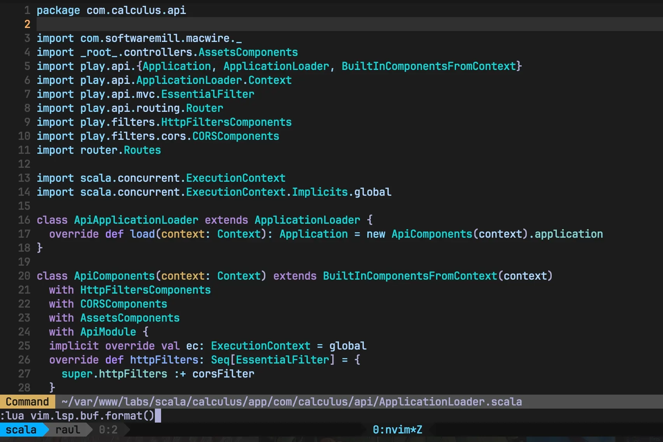Screen dimensions: 663x442
Task: Click 'global' value on line 25
Action: pyautogui.click(x=348, y=346)
